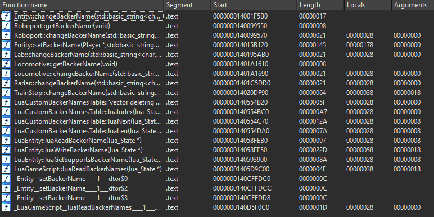The height and width of the screenshot is (217, 434).
Task: Click start address 000000014001F5B0
Action: point(240,16)
